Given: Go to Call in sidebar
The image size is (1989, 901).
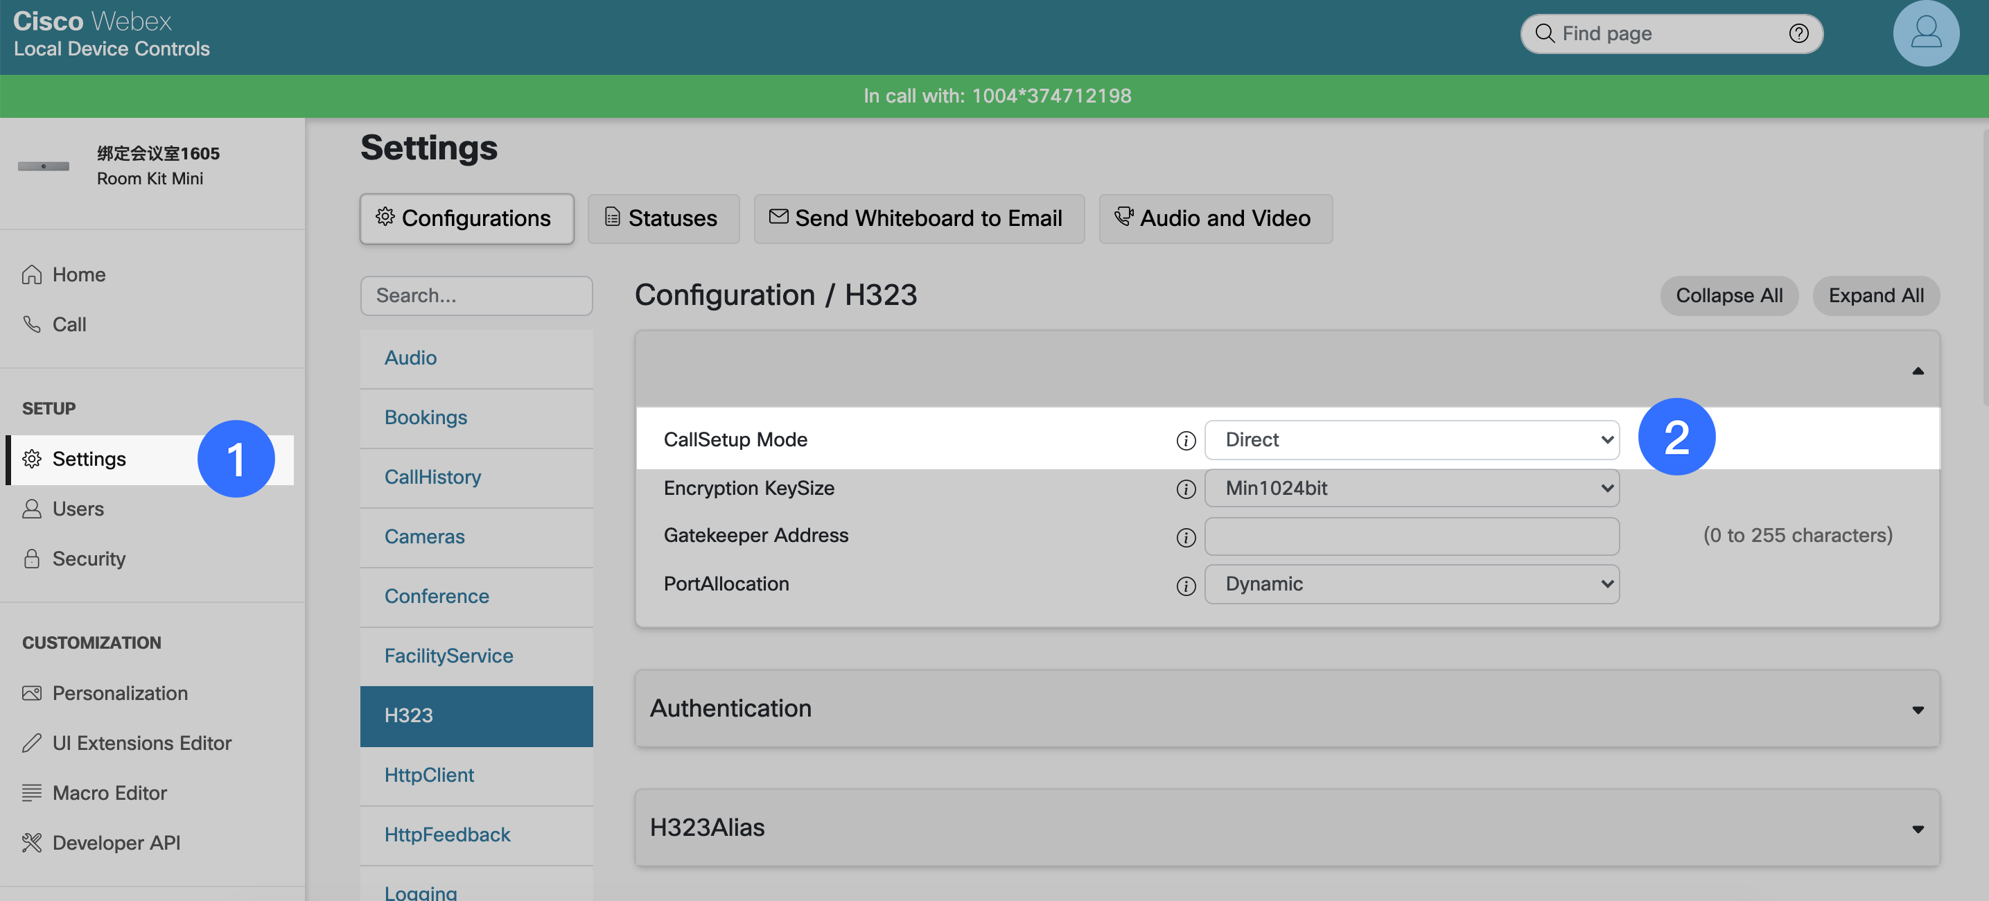Looking at the screenshot, I should click(152, 324).
